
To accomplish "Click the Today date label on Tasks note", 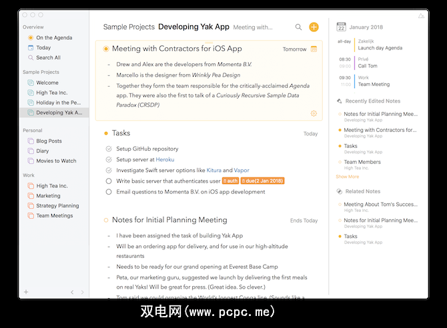I will click(310, 133).
